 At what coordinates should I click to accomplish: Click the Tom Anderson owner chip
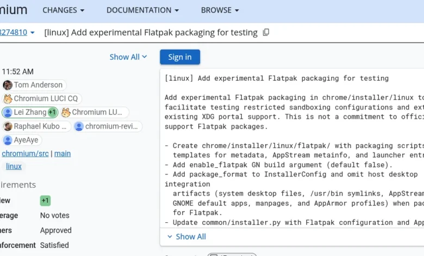pyautogui.click(x=34, y=85)
